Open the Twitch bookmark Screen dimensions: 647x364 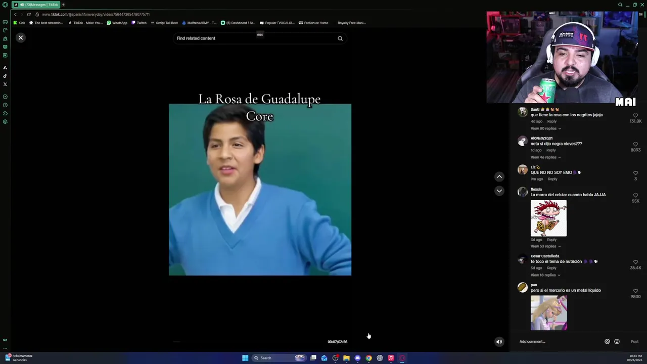click(139, 23)
